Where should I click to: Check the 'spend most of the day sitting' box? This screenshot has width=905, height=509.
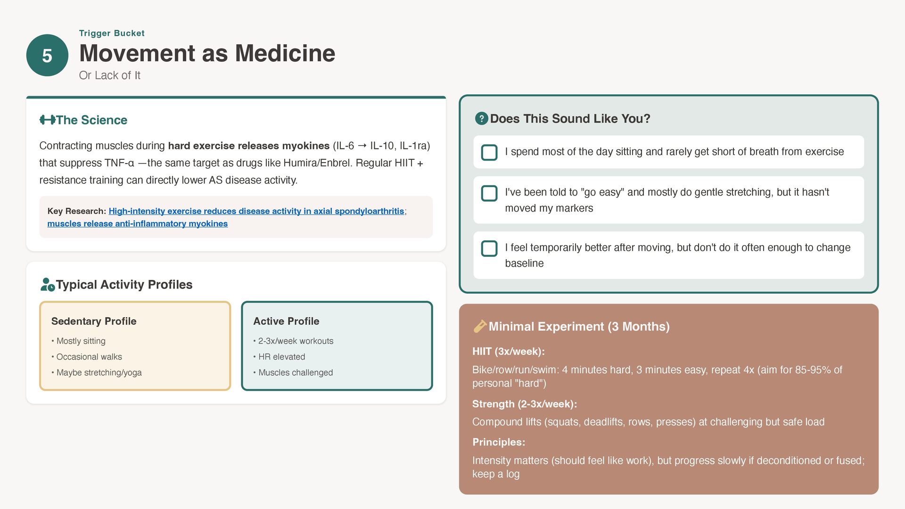tap(489, 152)
